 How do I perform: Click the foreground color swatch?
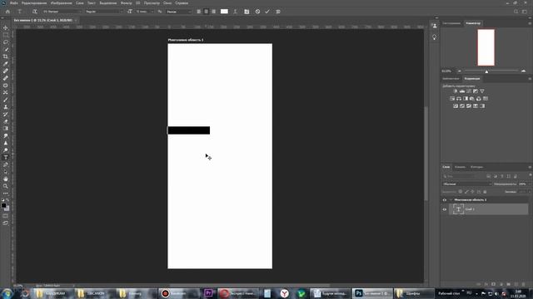pos(3,205)
